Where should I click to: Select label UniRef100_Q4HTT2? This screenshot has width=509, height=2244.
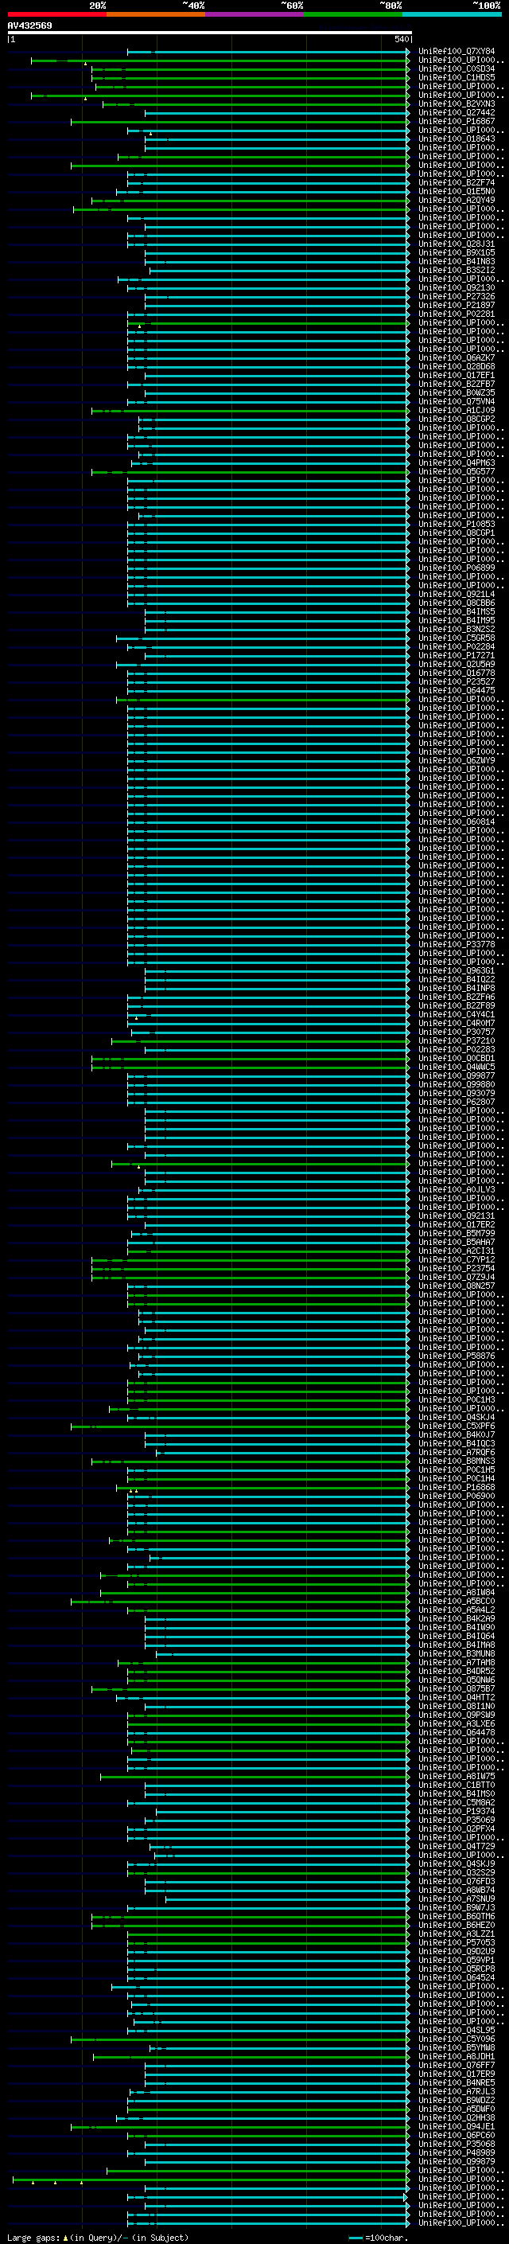[x=457, y=1697]
